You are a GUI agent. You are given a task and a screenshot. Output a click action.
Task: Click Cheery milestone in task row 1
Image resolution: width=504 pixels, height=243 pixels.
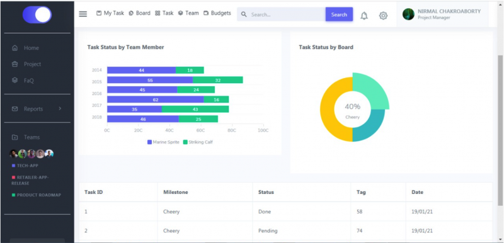click(x=171, y=212)
